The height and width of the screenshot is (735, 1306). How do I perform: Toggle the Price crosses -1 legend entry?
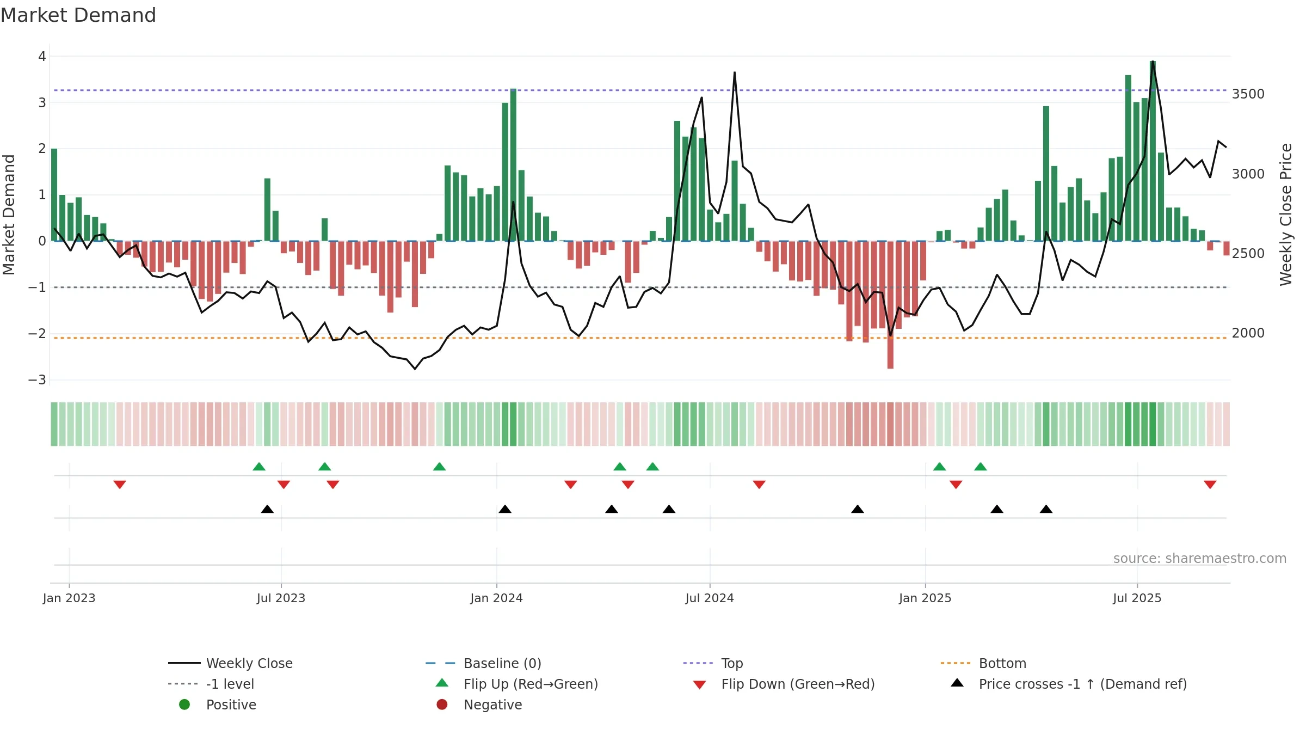[x=1068, y=684]
